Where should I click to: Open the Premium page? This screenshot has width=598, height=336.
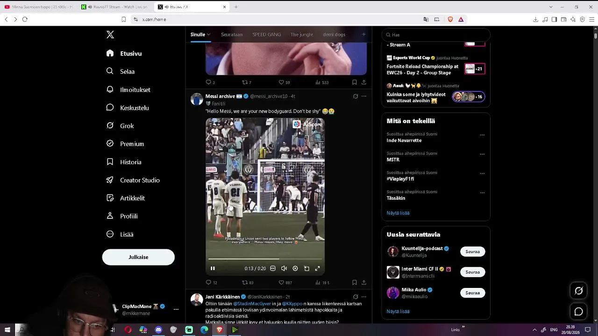(125, 144)
